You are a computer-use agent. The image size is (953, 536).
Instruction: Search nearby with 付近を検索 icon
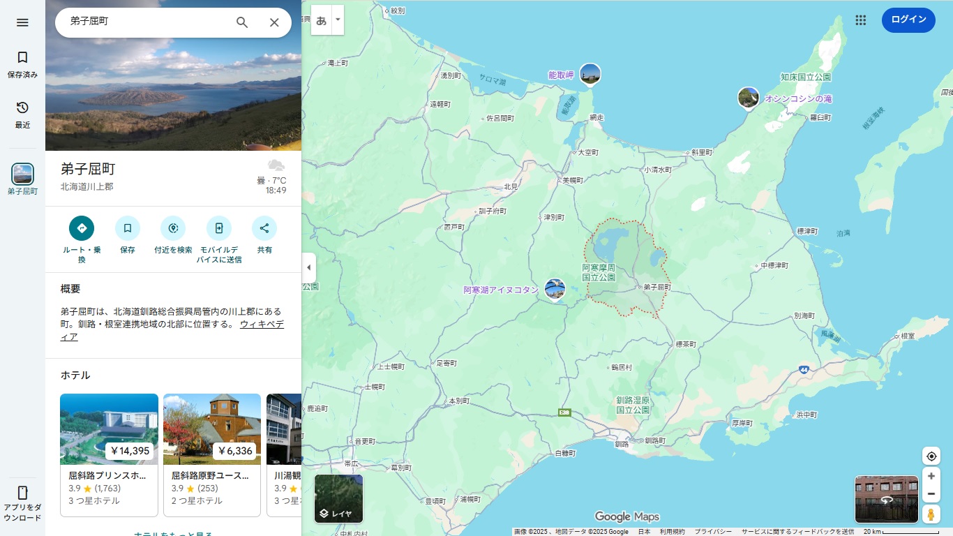tap(173, 228)
